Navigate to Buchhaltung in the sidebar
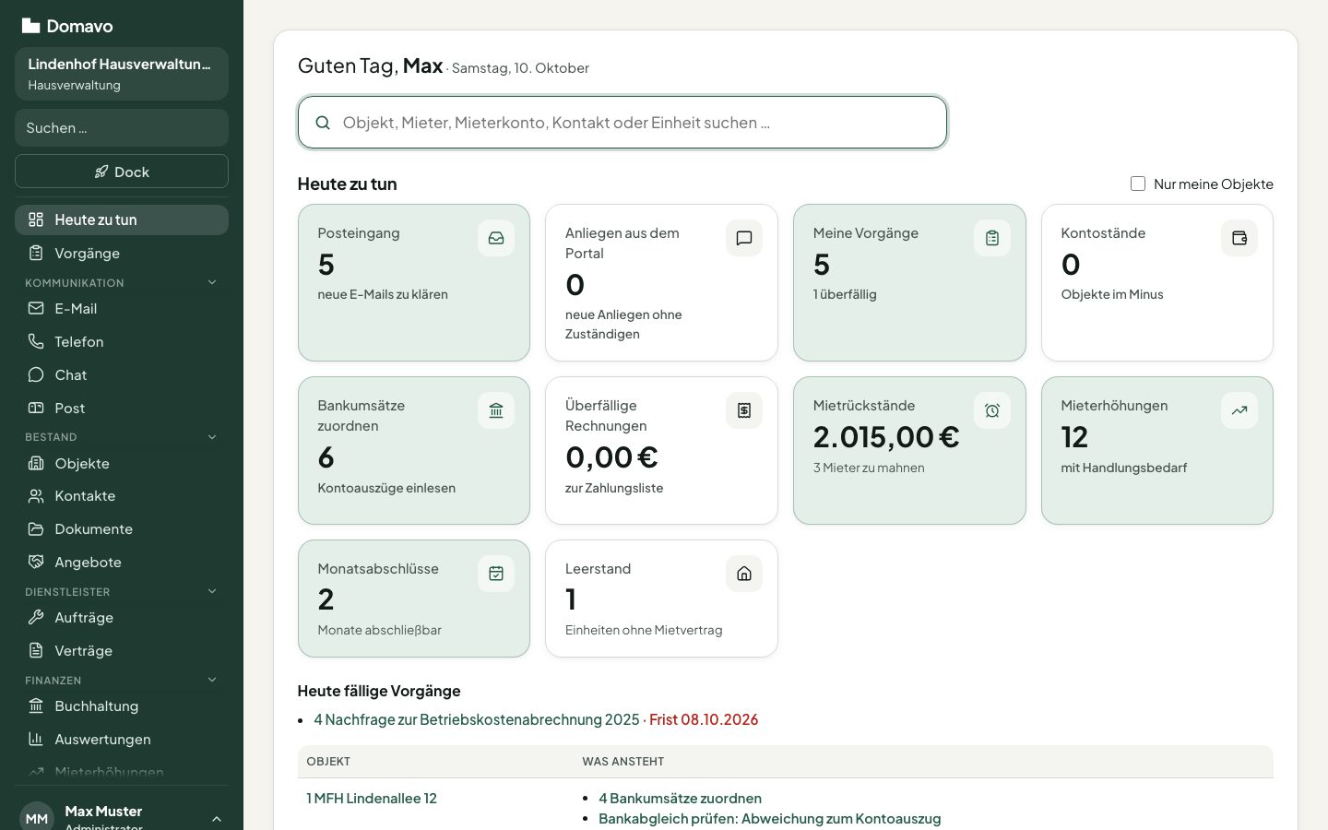This screenshot has height=830, width=1328. [x=122, y=705]
